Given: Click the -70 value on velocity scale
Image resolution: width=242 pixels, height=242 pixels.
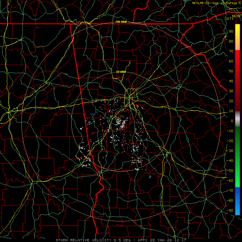Looking at the screenshot, I should [230, 191].
